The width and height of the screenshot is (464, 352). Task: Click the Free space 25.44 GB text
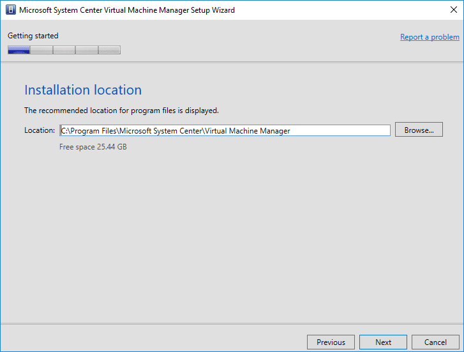point(93,147)
